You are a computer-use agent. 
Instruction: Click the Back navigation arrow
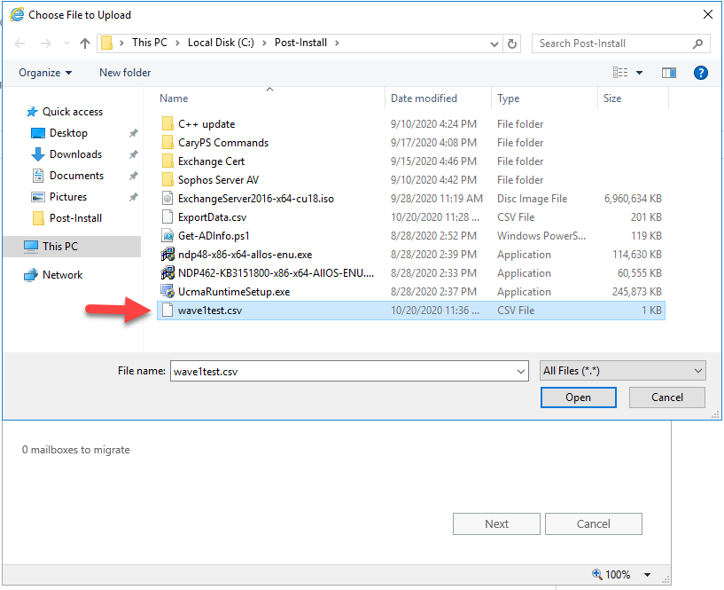tap(19, 43)
